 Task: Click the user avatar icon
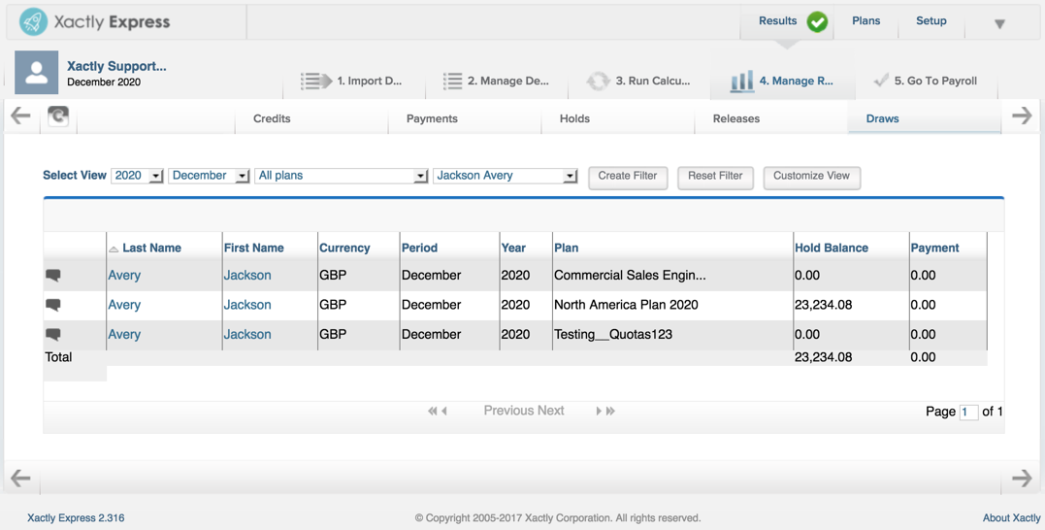37,73
